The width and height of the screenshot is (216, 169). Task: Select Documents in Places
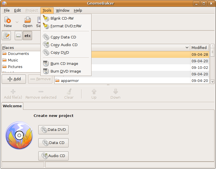click(21, 53)
